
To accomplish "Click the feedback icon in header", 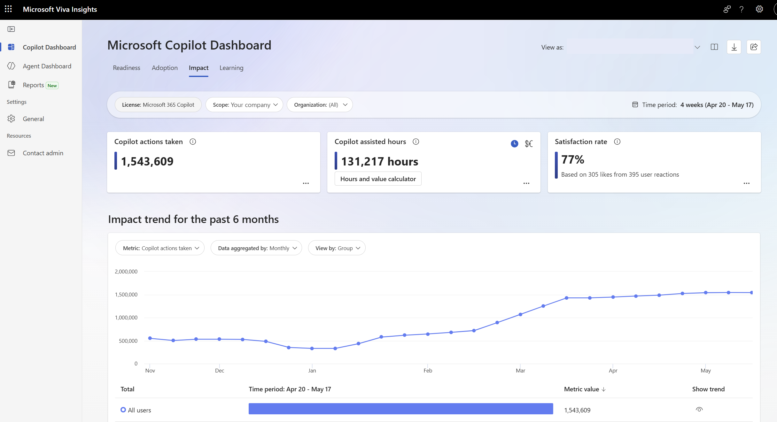I will point(727,9).
